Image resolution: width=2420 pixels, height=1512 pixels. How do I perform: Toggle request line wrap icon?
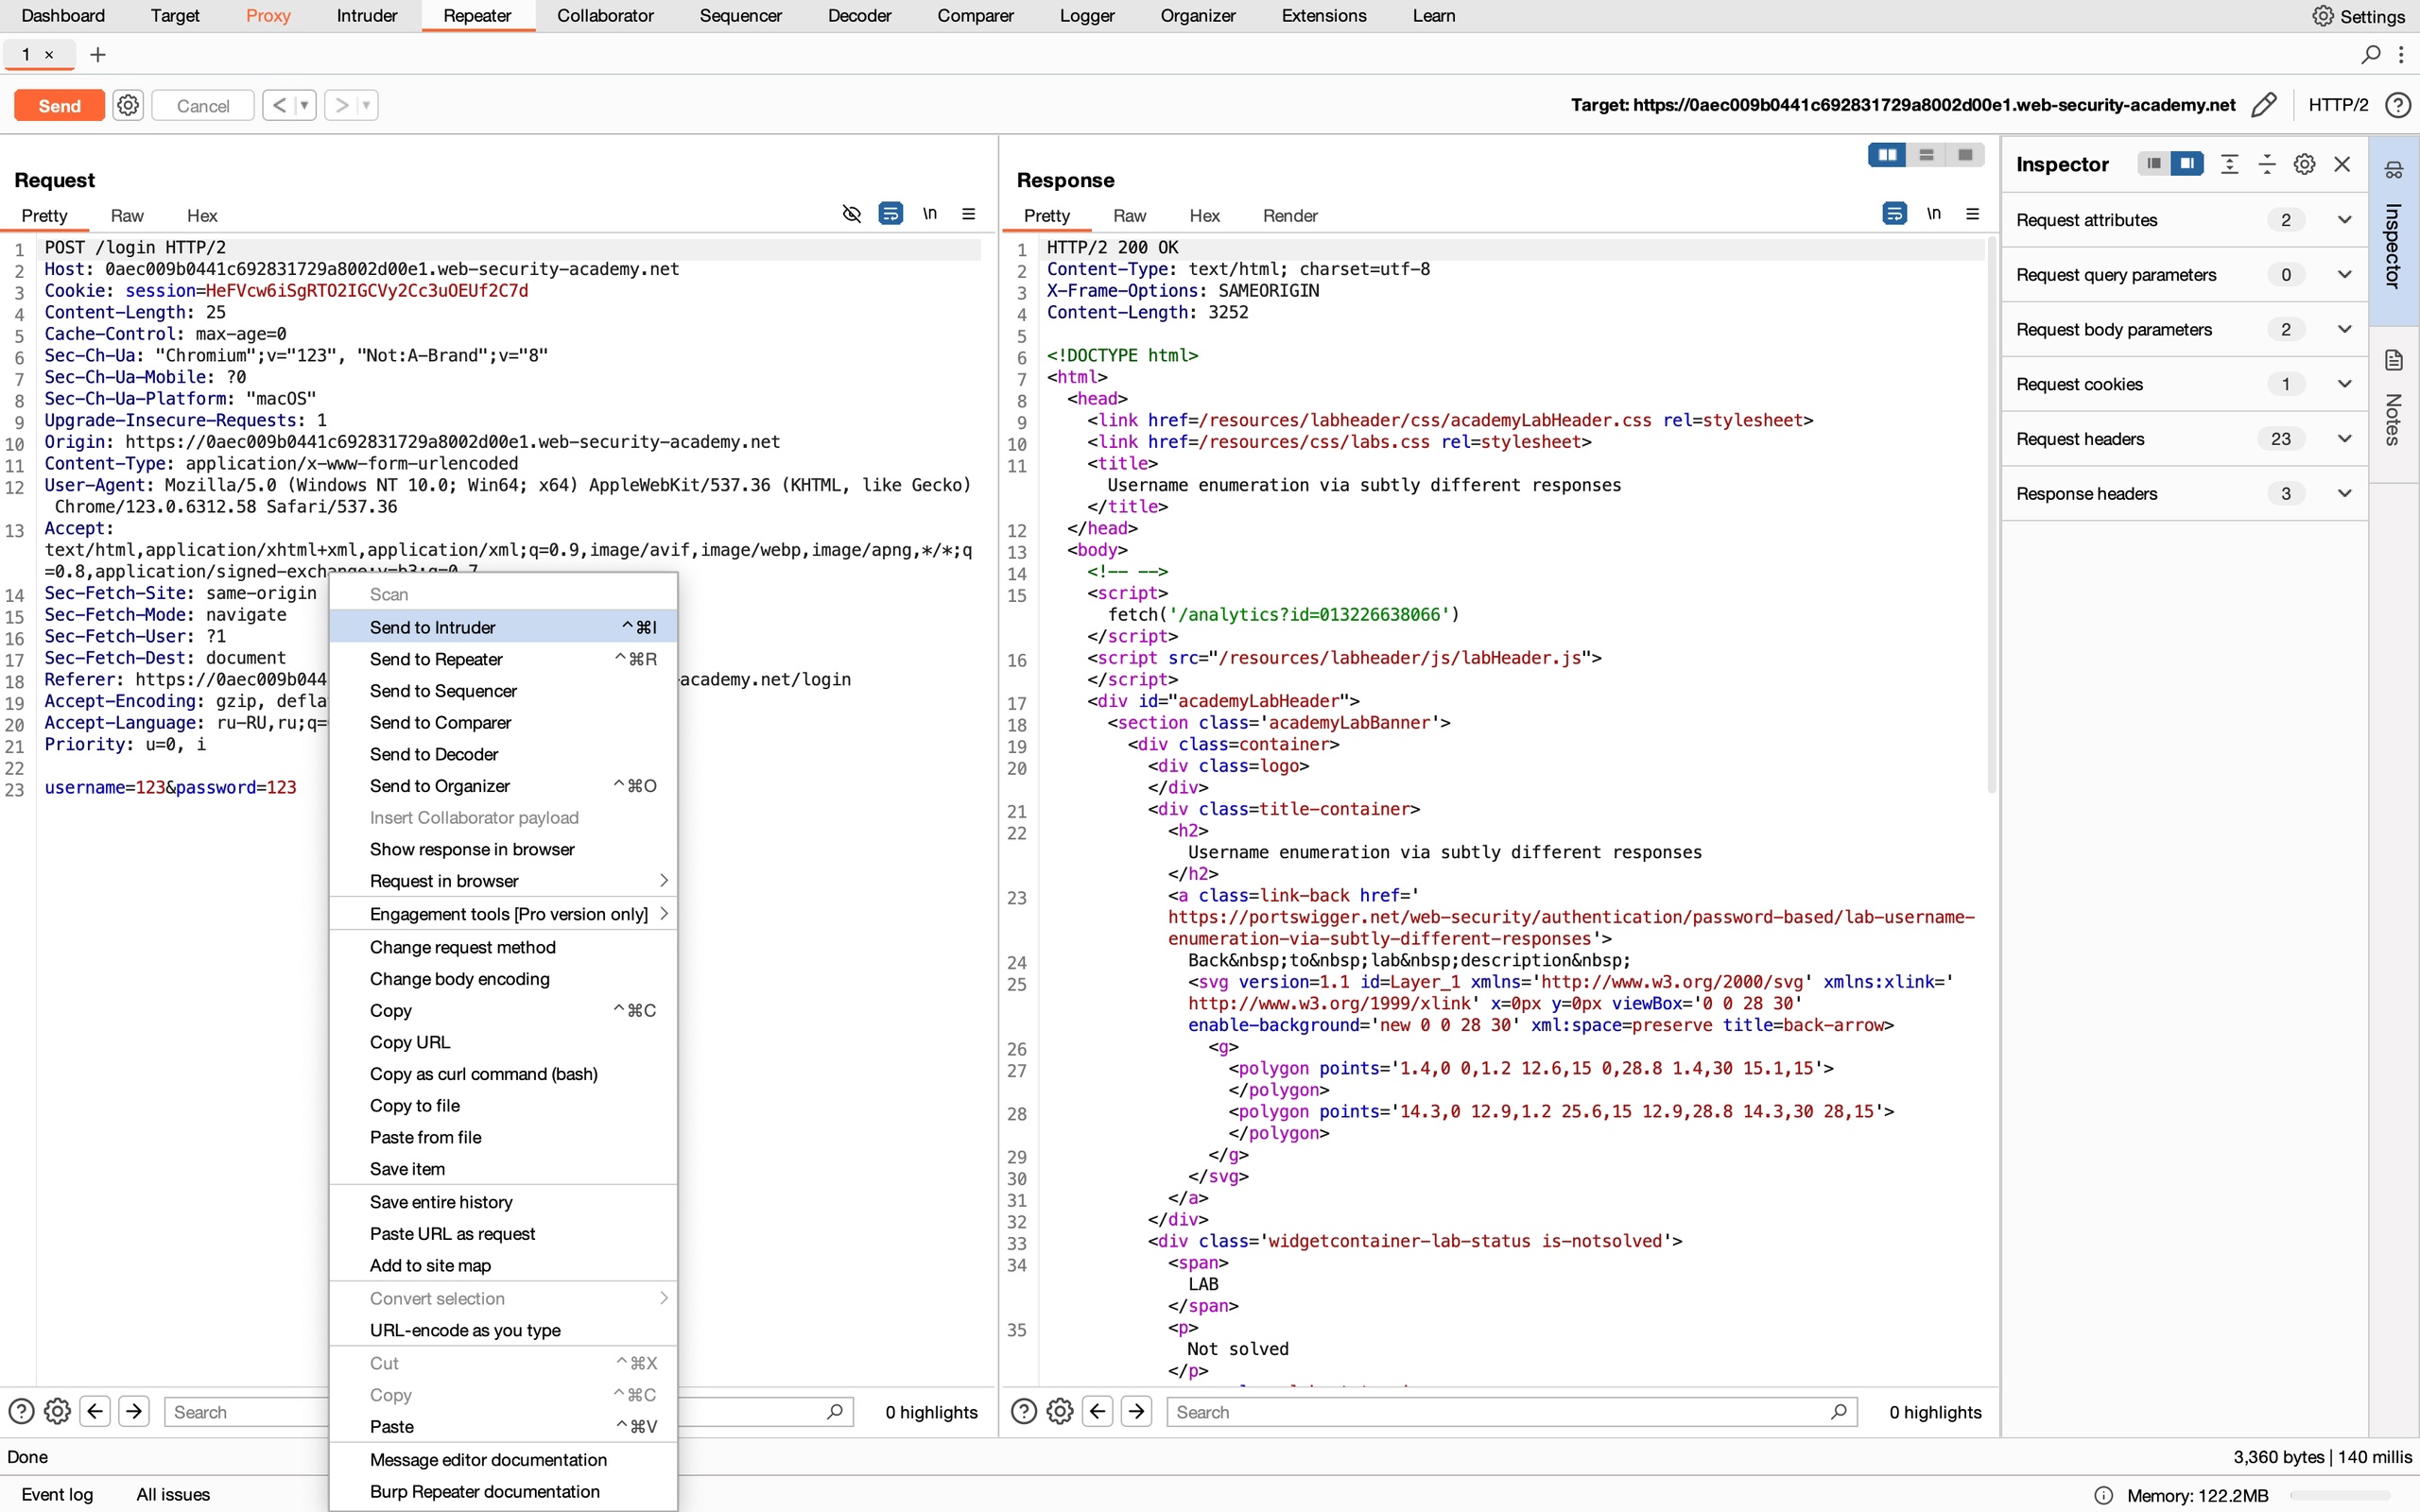point(890,214)
